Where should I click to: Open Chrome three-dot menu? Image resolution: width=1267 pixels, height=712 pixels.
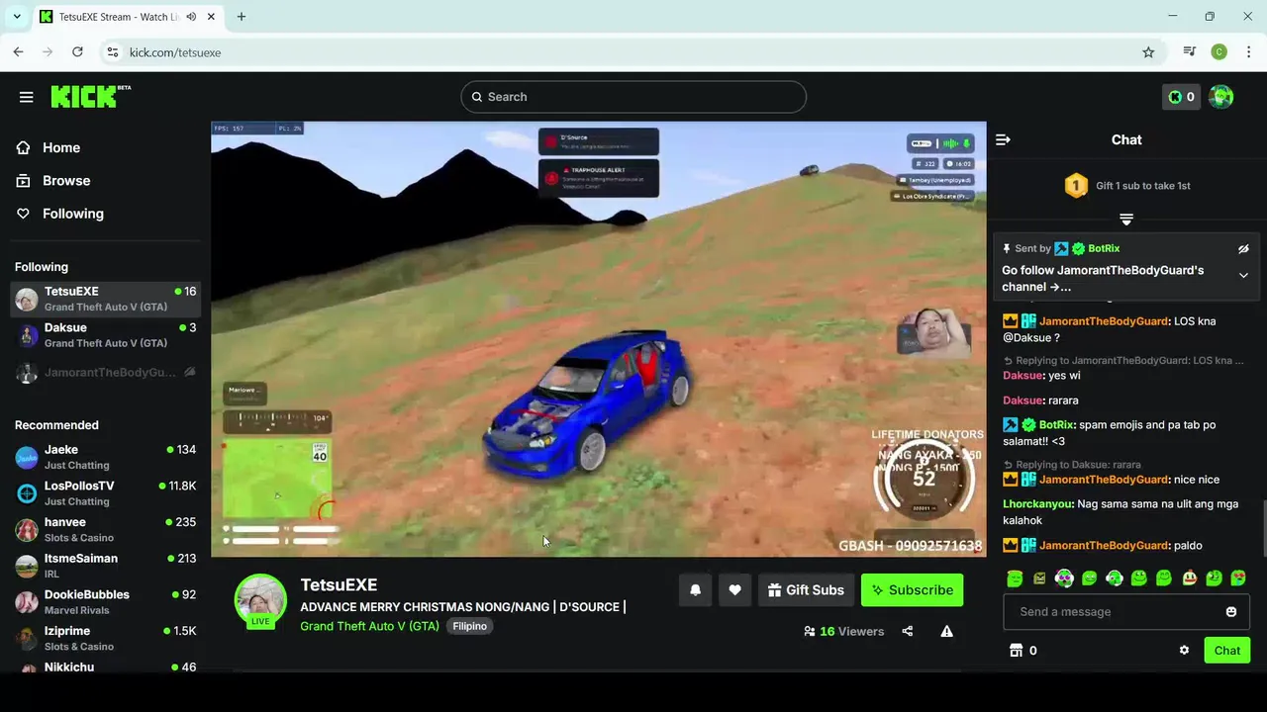point(1248,52)
